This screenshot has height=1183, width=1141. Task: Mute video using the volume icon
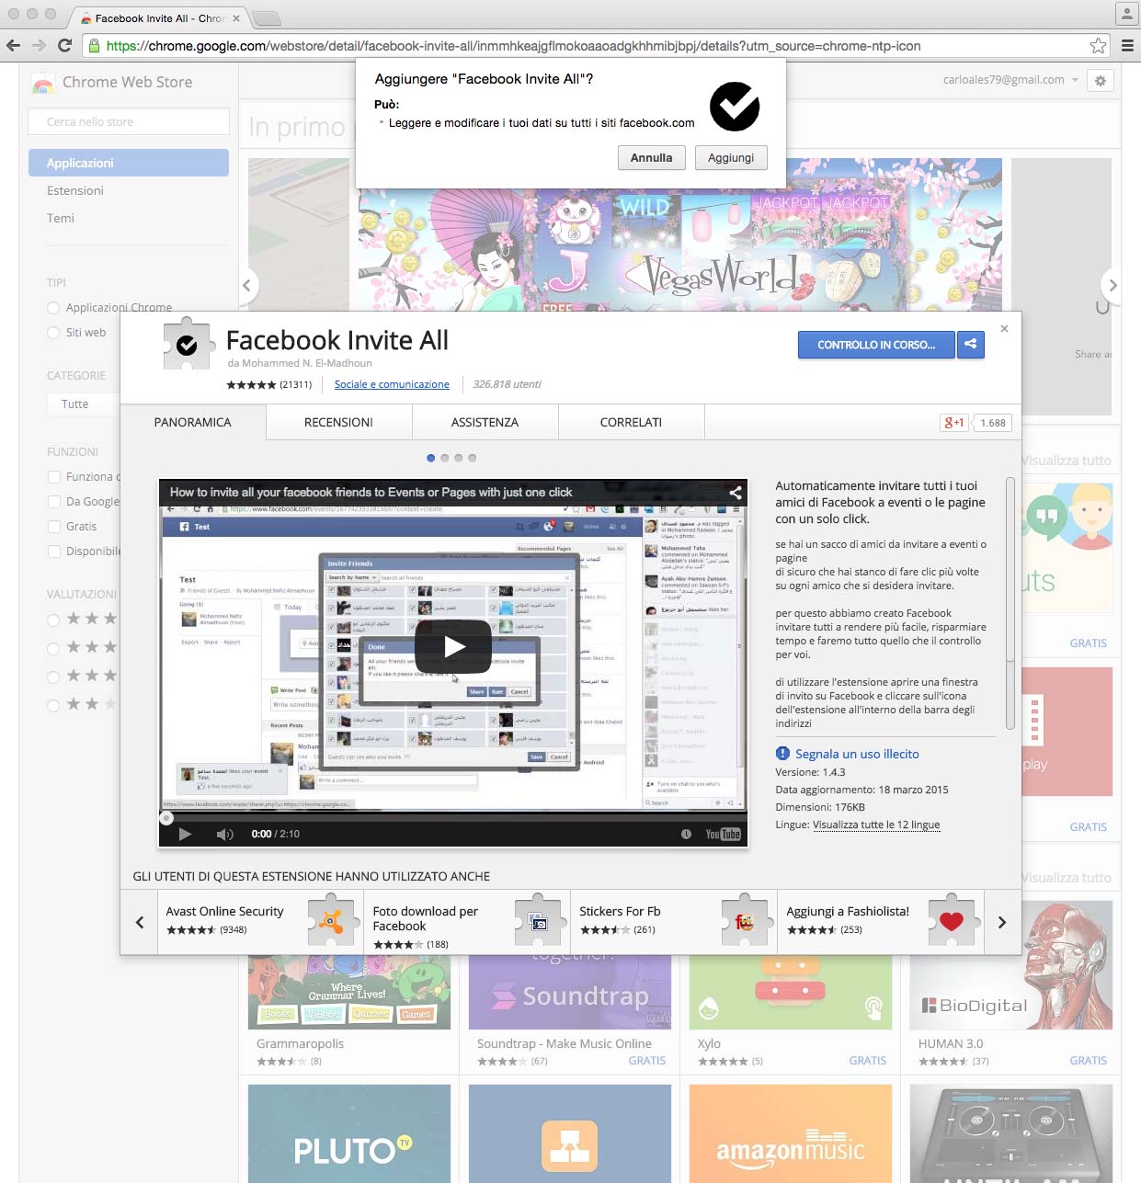tap(224, 834)
